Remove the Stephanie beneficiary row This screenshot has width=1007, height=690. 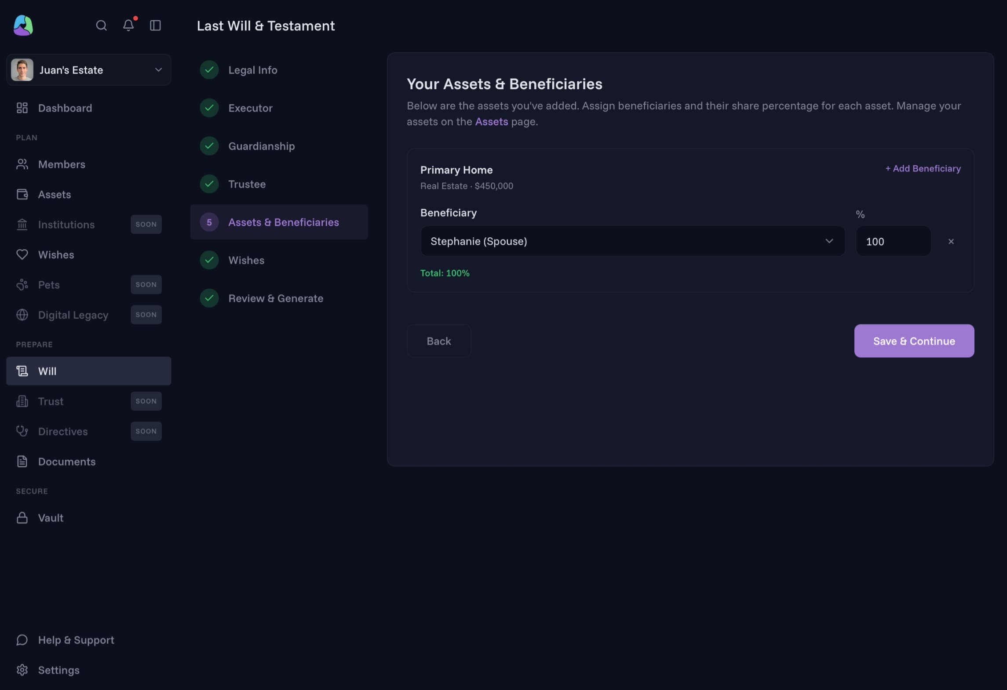(951, 241)
